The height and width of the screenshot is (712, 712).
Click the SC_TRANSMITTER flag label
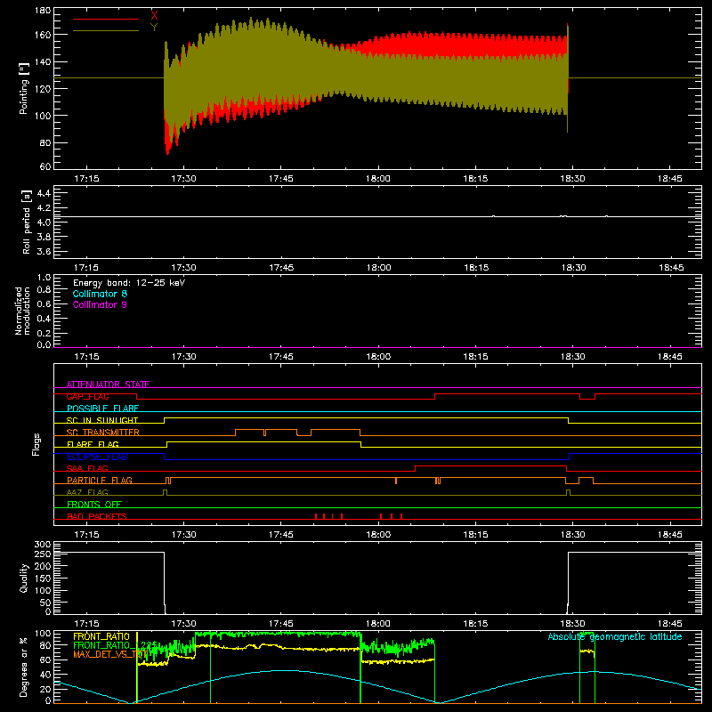103,433
